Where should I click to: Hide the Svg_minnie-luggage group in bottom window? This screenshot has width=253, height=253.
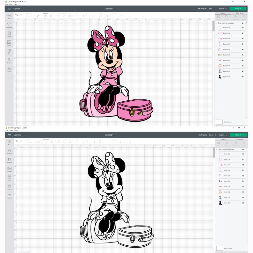(x=243, y=149)
